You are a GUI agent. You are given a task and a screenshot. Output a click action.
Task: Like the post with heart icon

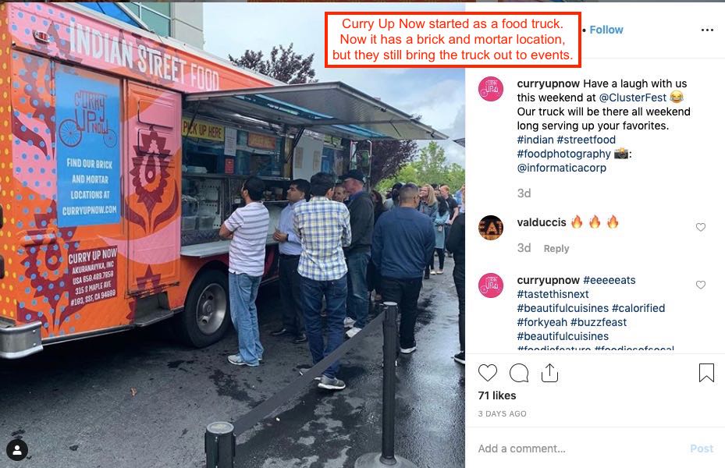click(487, 373)
